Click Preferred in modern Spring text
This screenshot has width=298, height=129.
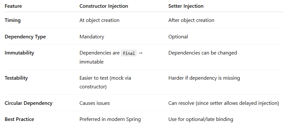pyautogui.click(x=110, y=119)
